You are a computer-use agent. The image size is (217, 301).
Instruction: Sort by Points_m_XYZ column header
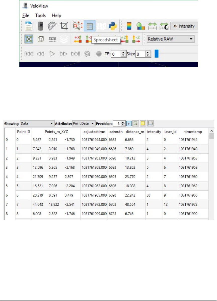click(56, 132)
